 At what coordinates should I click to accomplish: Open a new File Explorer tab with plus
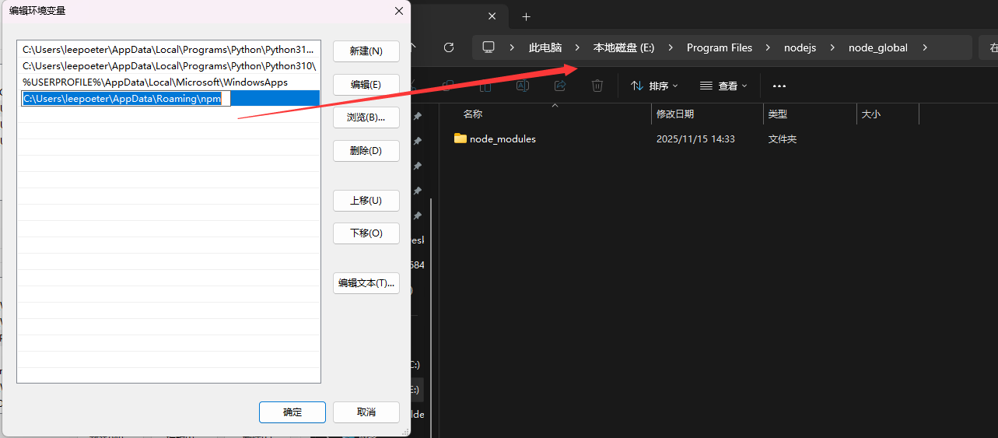coord(526,16)
